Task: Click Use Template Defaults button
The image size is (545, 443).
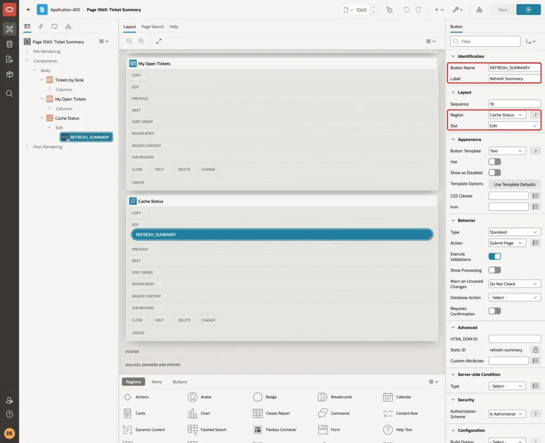Action: pos(515,184)
